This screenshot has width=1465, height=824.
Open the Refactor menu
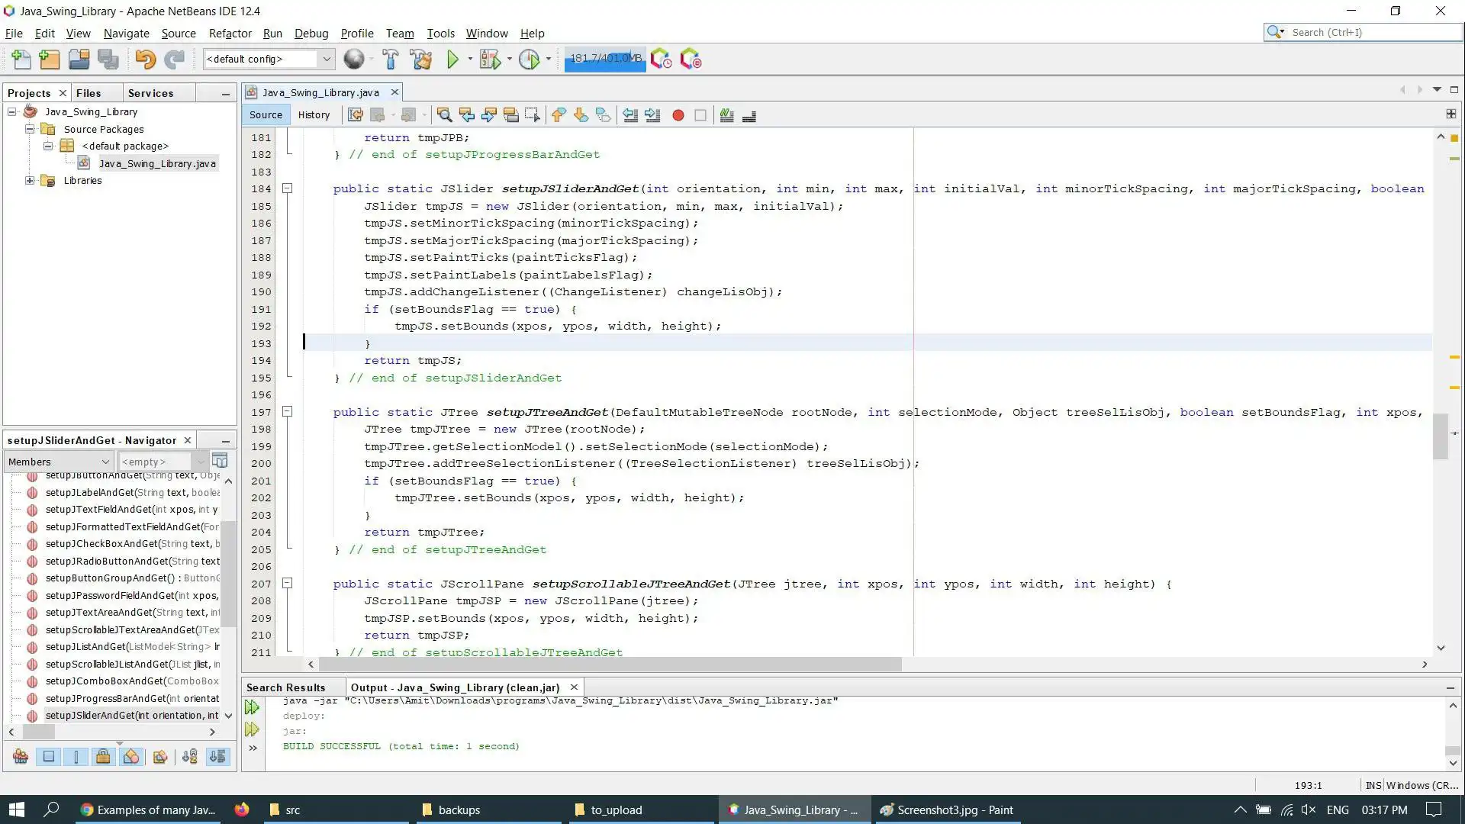(x=230, y=34)
